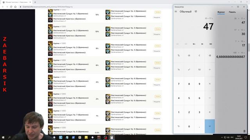Toggle Calculator keep-on-top mode icon
Screen dimensions: 250x140
pos(196,11)
